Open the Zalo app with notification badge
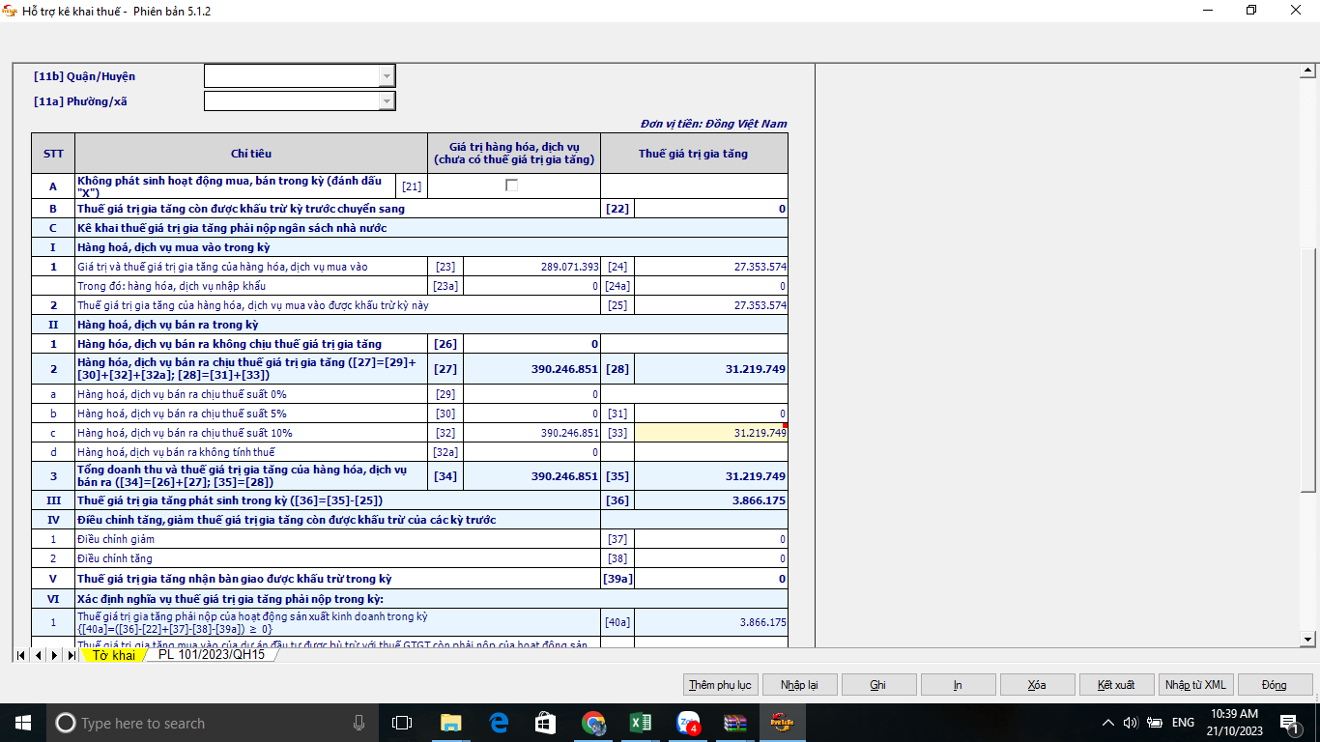Screen dimensions: 1320x742 (x=689, y=723)
